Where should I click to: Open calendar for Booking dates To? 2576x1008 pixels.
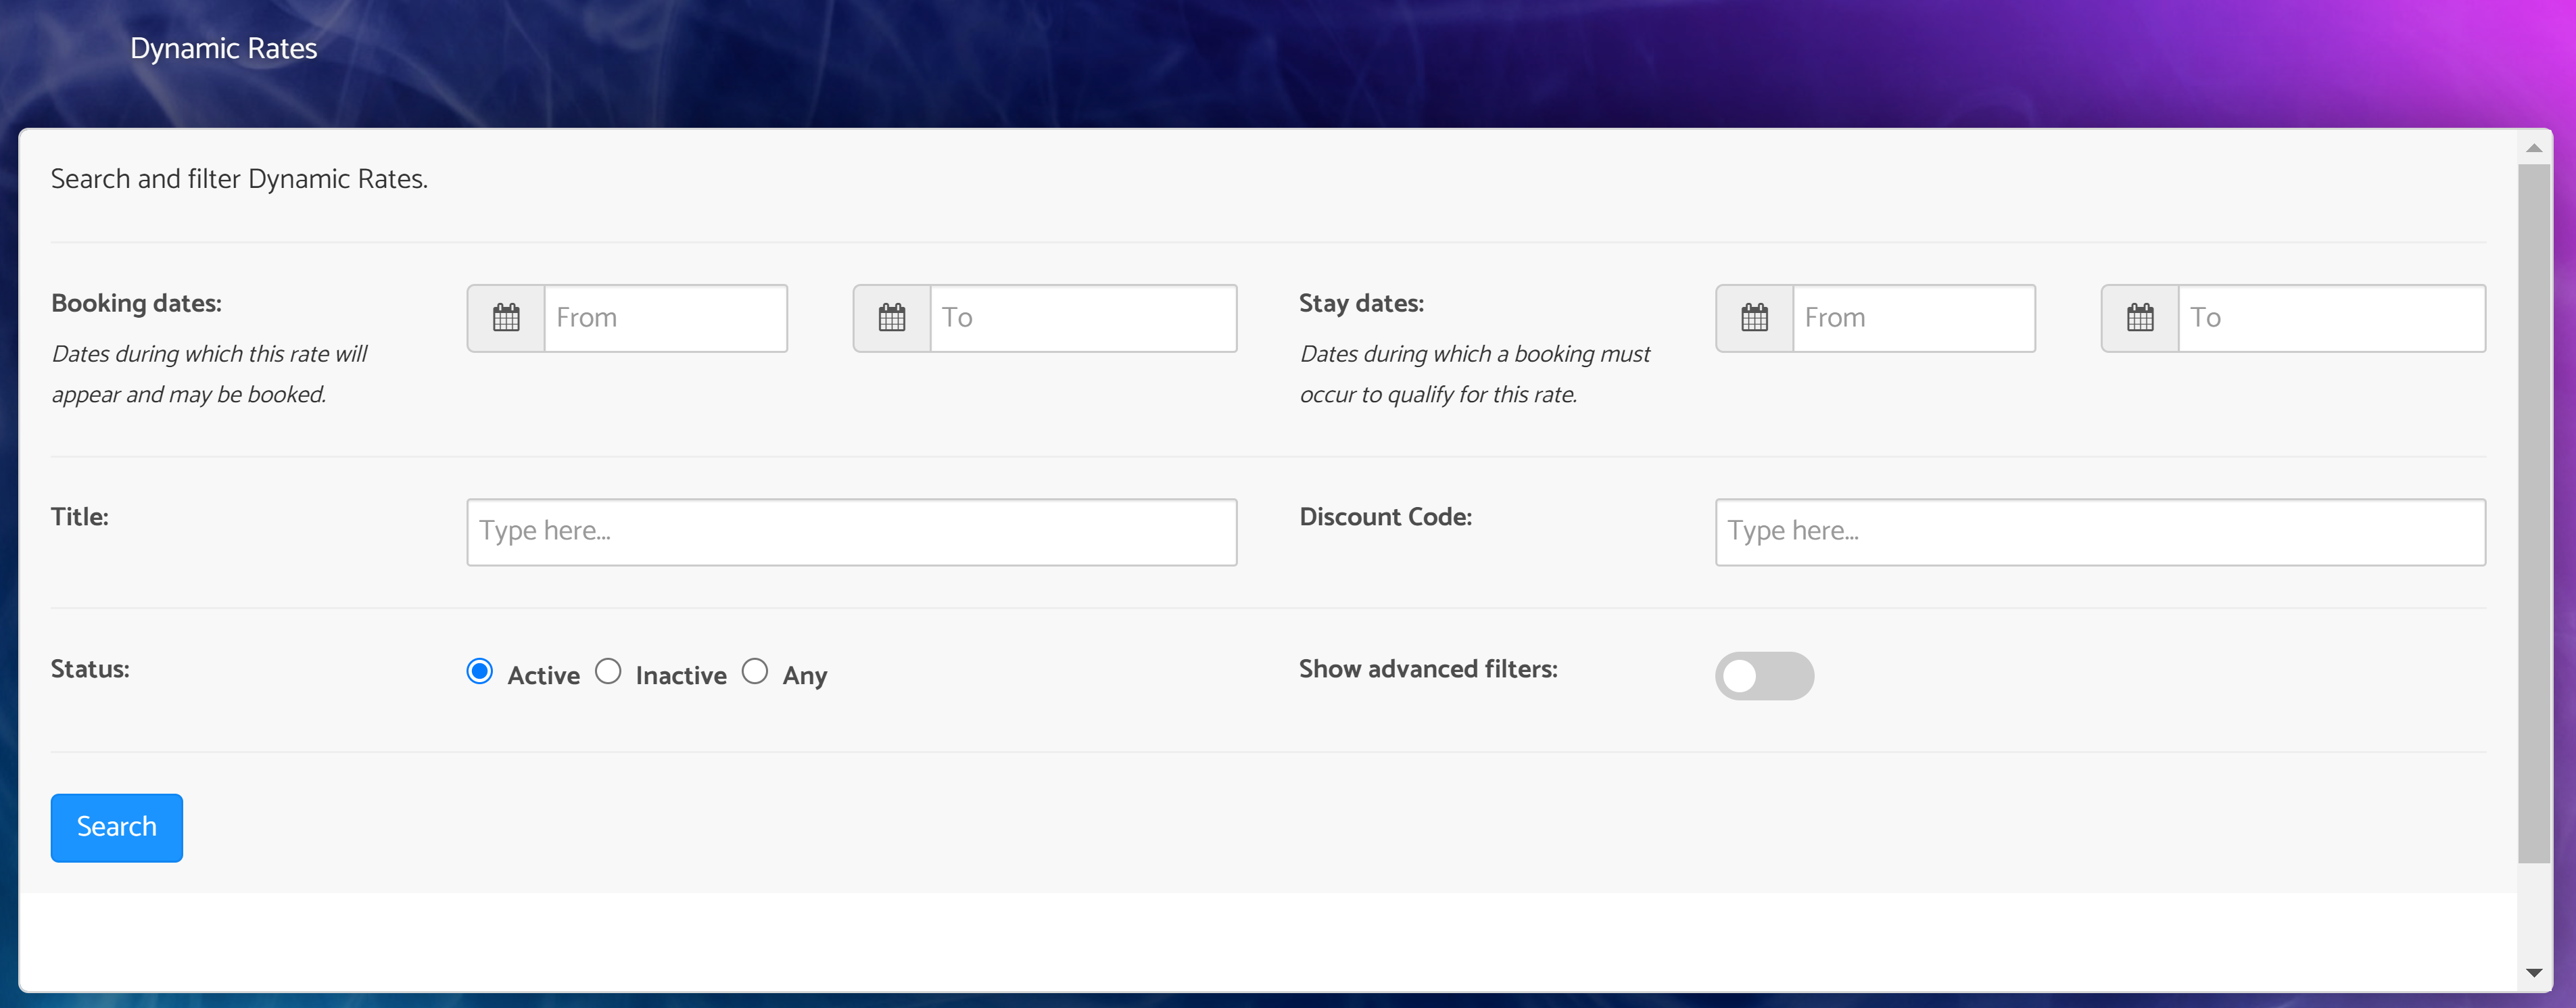coord(892,318)
